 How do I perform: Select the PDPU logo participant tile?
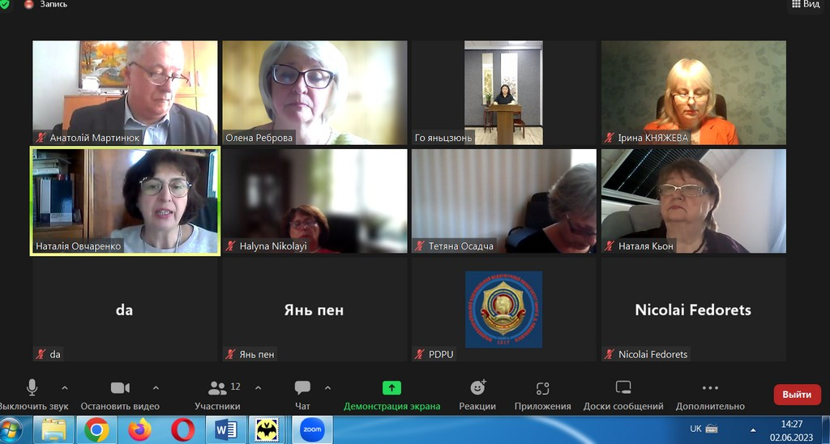(x=504, y=310)
